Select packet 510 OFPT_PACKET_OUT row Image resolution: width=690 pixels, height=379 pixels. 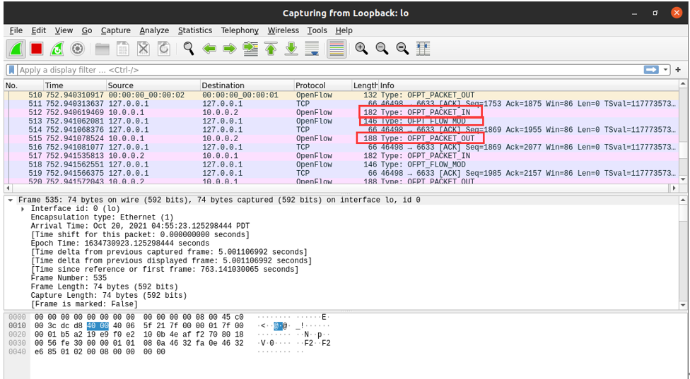pyautogui.click(x=341, y=95)
